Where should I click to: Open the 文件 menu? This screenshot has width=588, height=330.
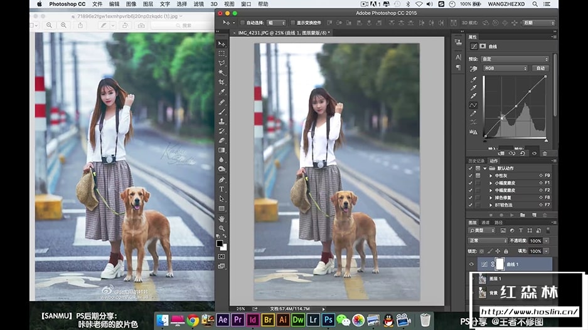[x=97, y=4]
